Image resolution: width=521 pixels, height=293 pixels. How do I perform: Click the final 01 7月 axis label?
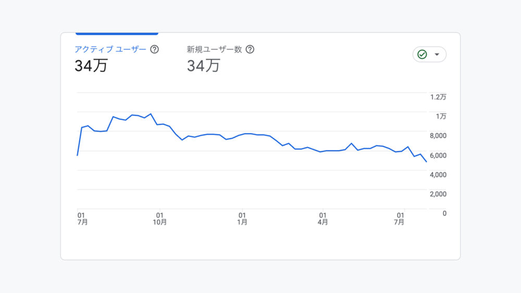click(400, 219)
